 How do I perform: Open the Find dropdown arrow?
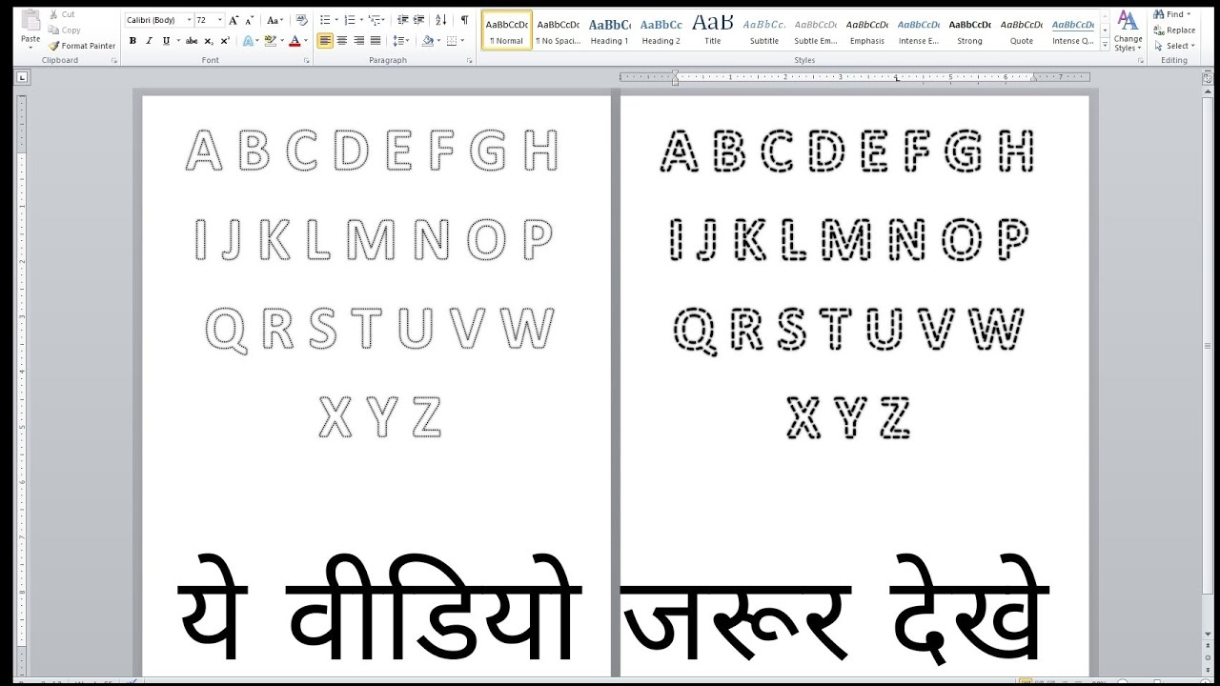click(x=1189, y=14)
